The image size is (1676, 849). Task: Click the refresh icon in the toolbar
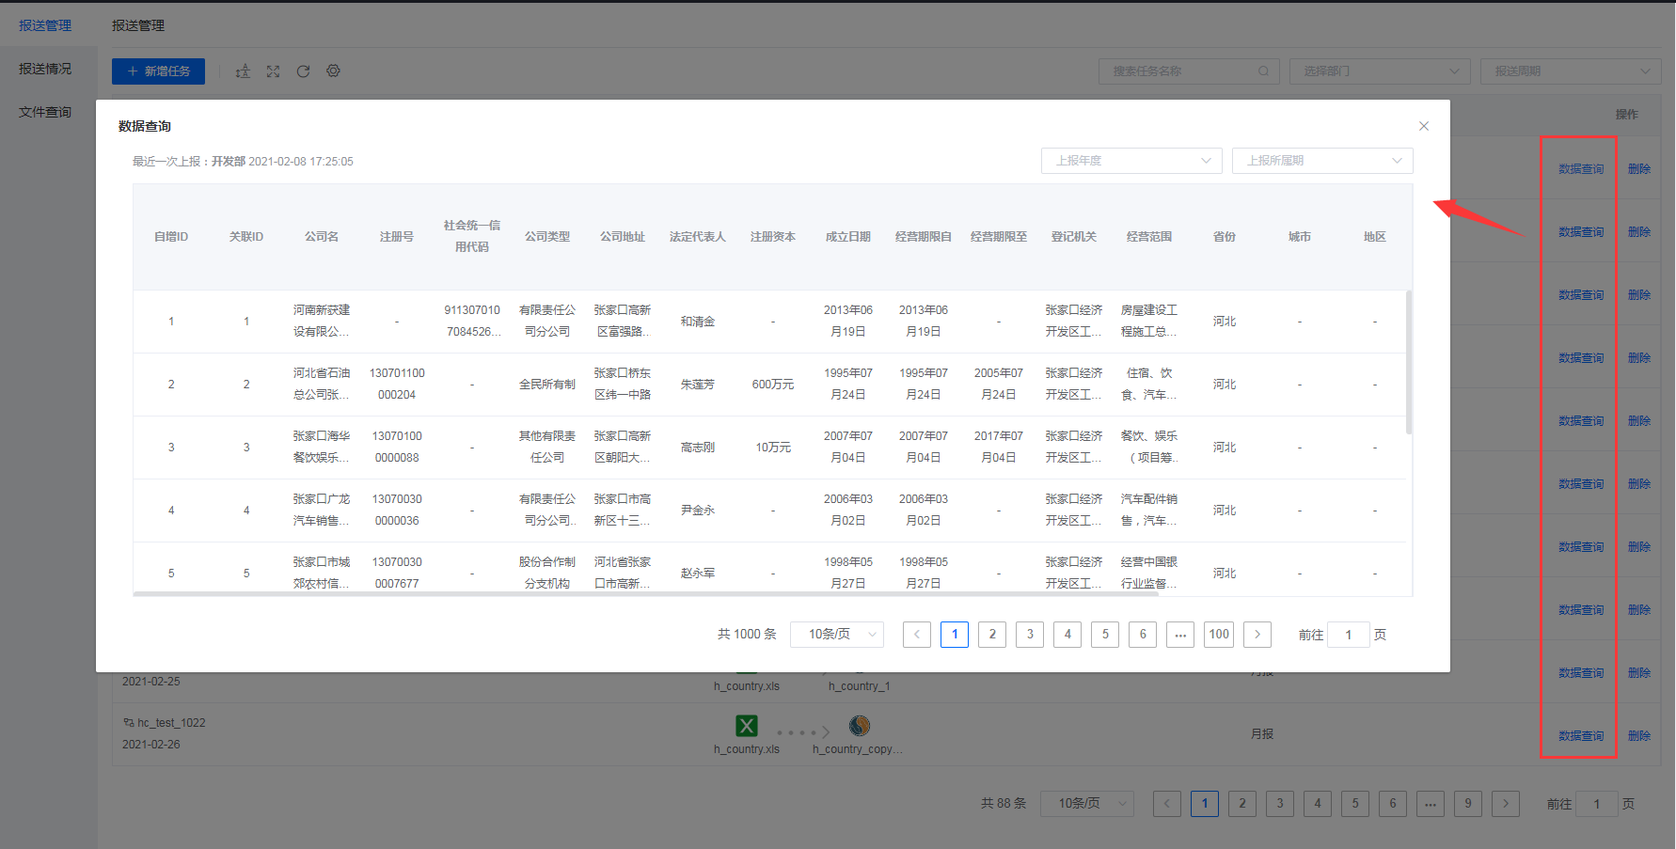click(303, 71)
